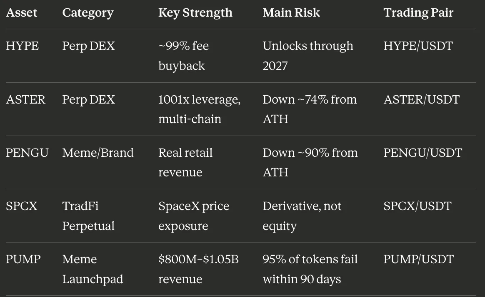Viewport: 485px width, 297px height.
Task: Select the Trading Pair header
Action: (x=418, y=13)
